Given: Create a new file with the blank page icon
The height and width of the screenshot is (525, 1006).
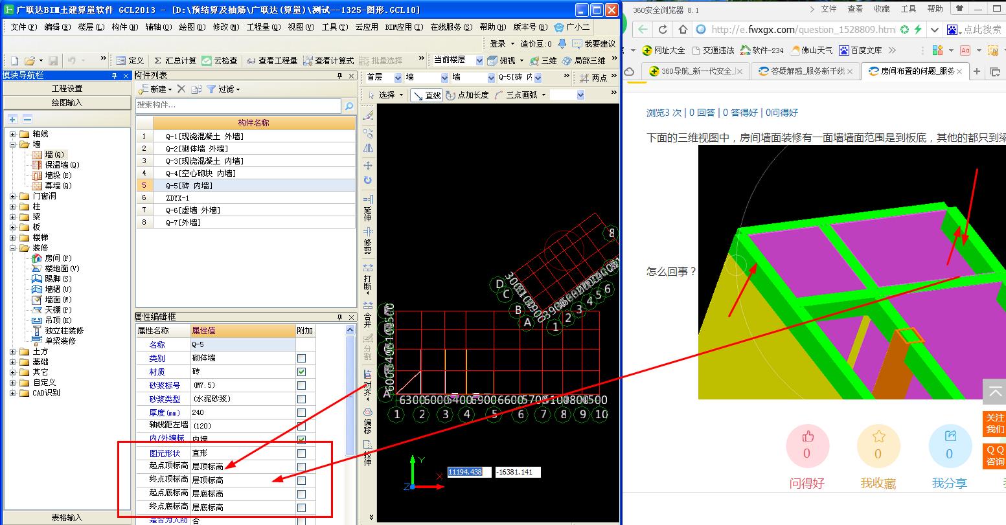Looking at the screenshot, I should click(14, 60).
